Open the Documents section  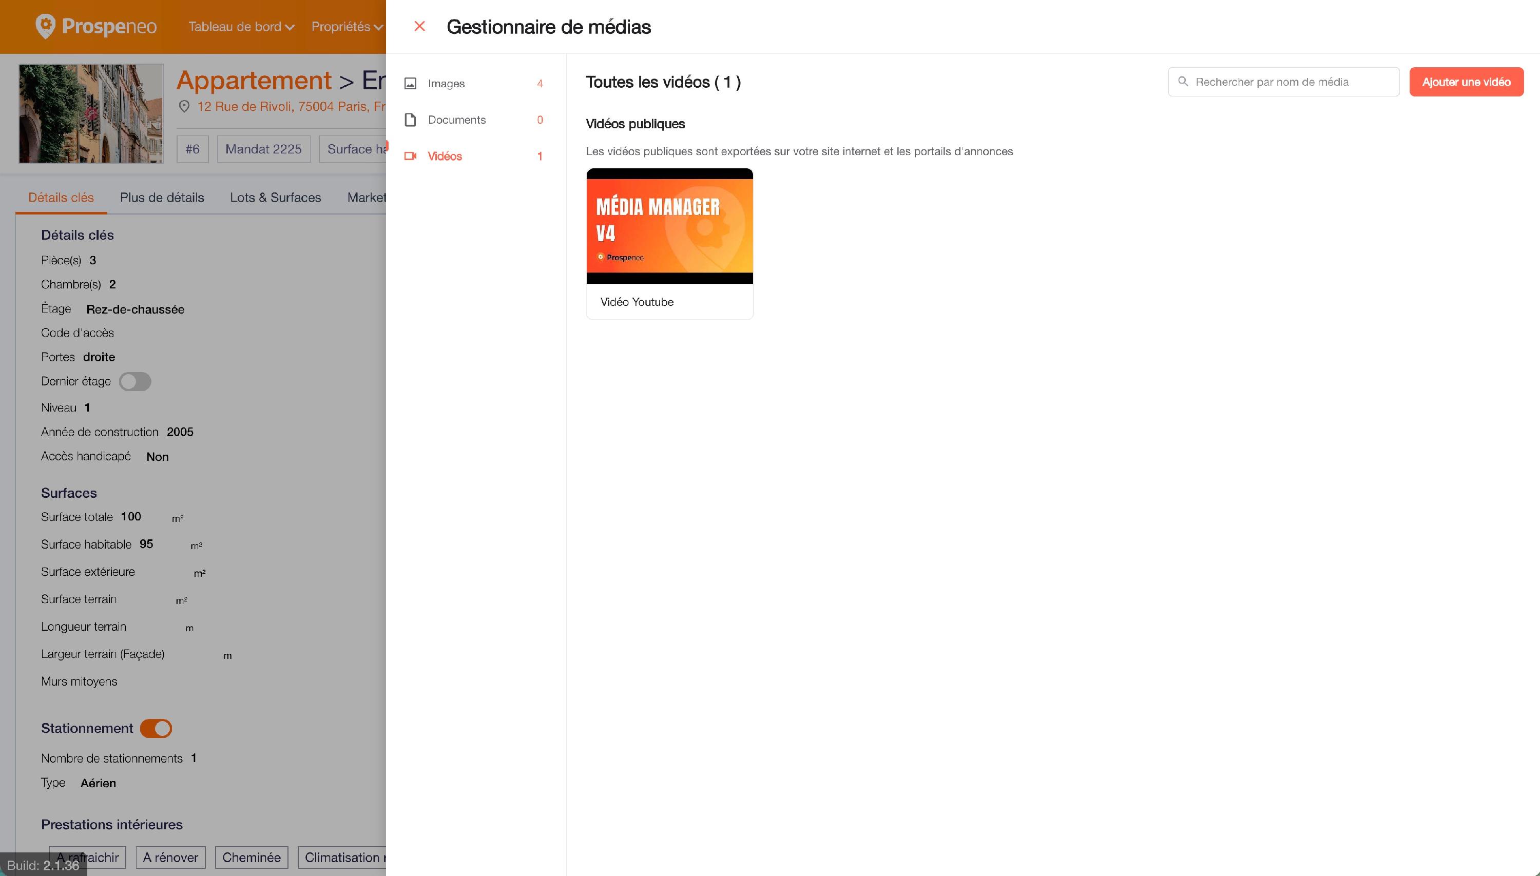tap(475, 120)
